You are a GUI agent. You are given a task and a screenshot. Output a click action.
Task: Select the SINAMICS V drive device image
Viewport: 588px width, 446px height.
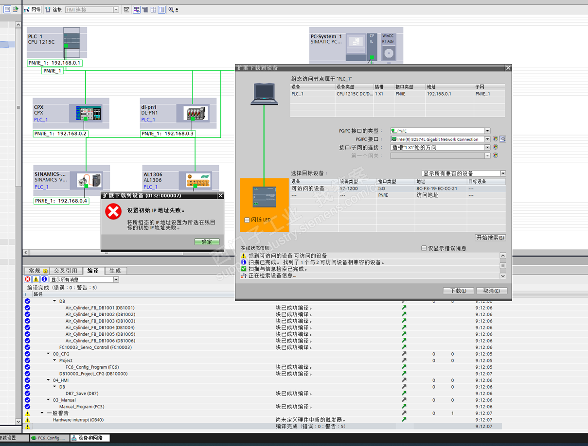[89, 181]
